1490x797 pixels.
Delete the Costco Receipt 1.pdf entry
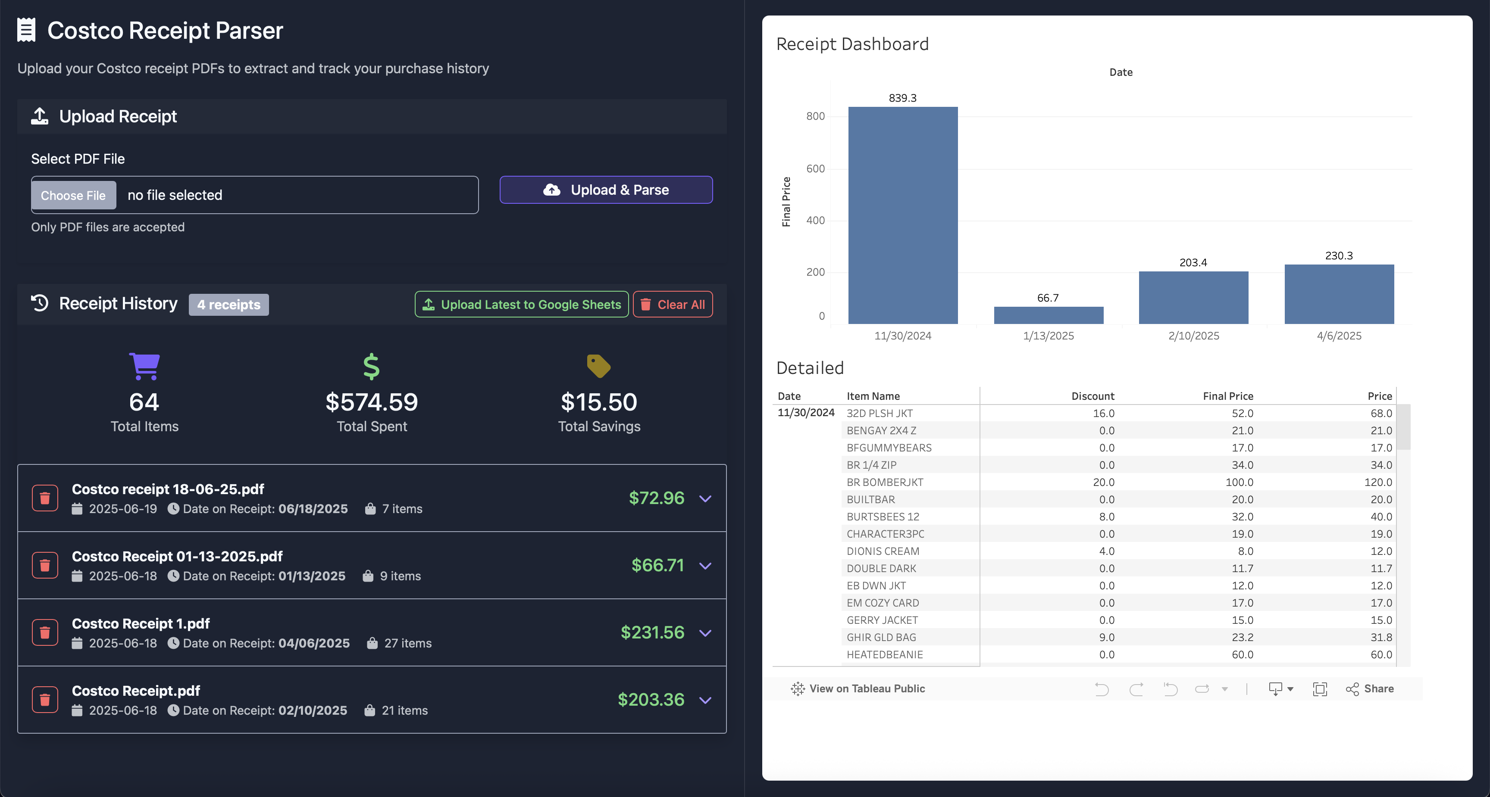(44, 632)
